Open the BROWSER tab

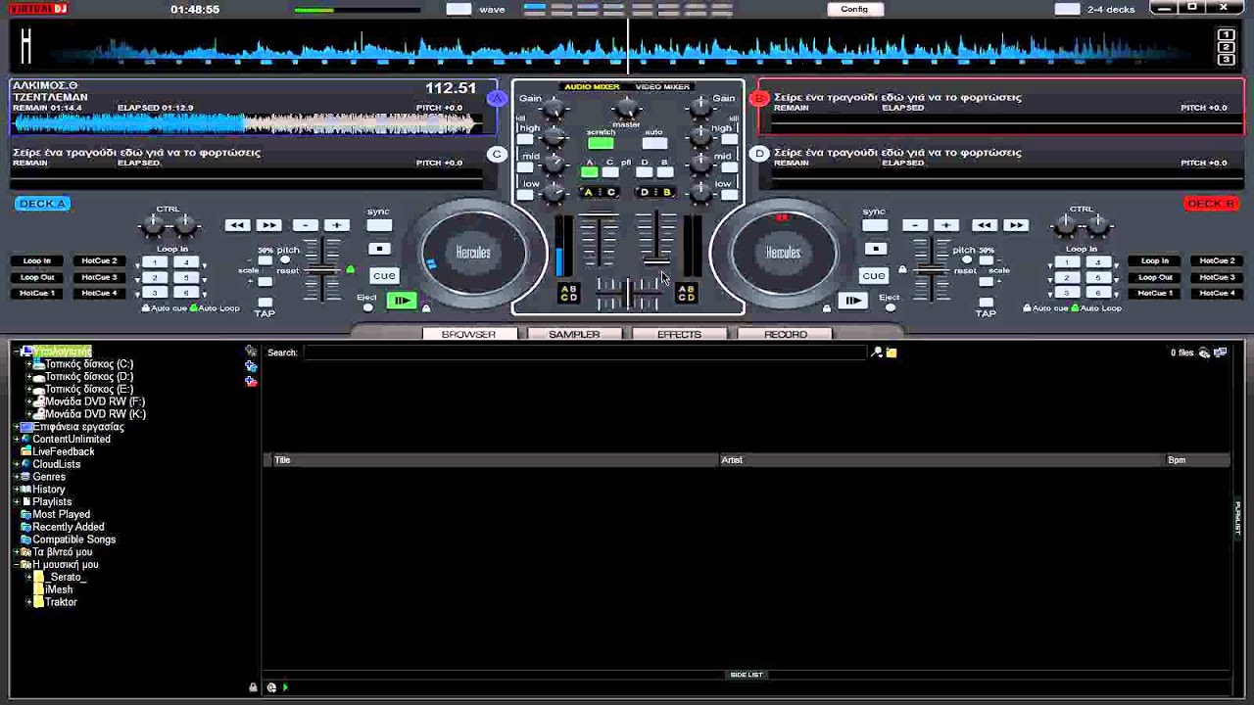(x=468, y=335)
